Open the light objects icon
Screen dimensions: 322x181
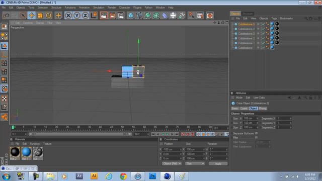[182, 16]
